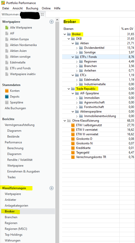Click the orange icon beside Kreditkarte

[73, 148]
